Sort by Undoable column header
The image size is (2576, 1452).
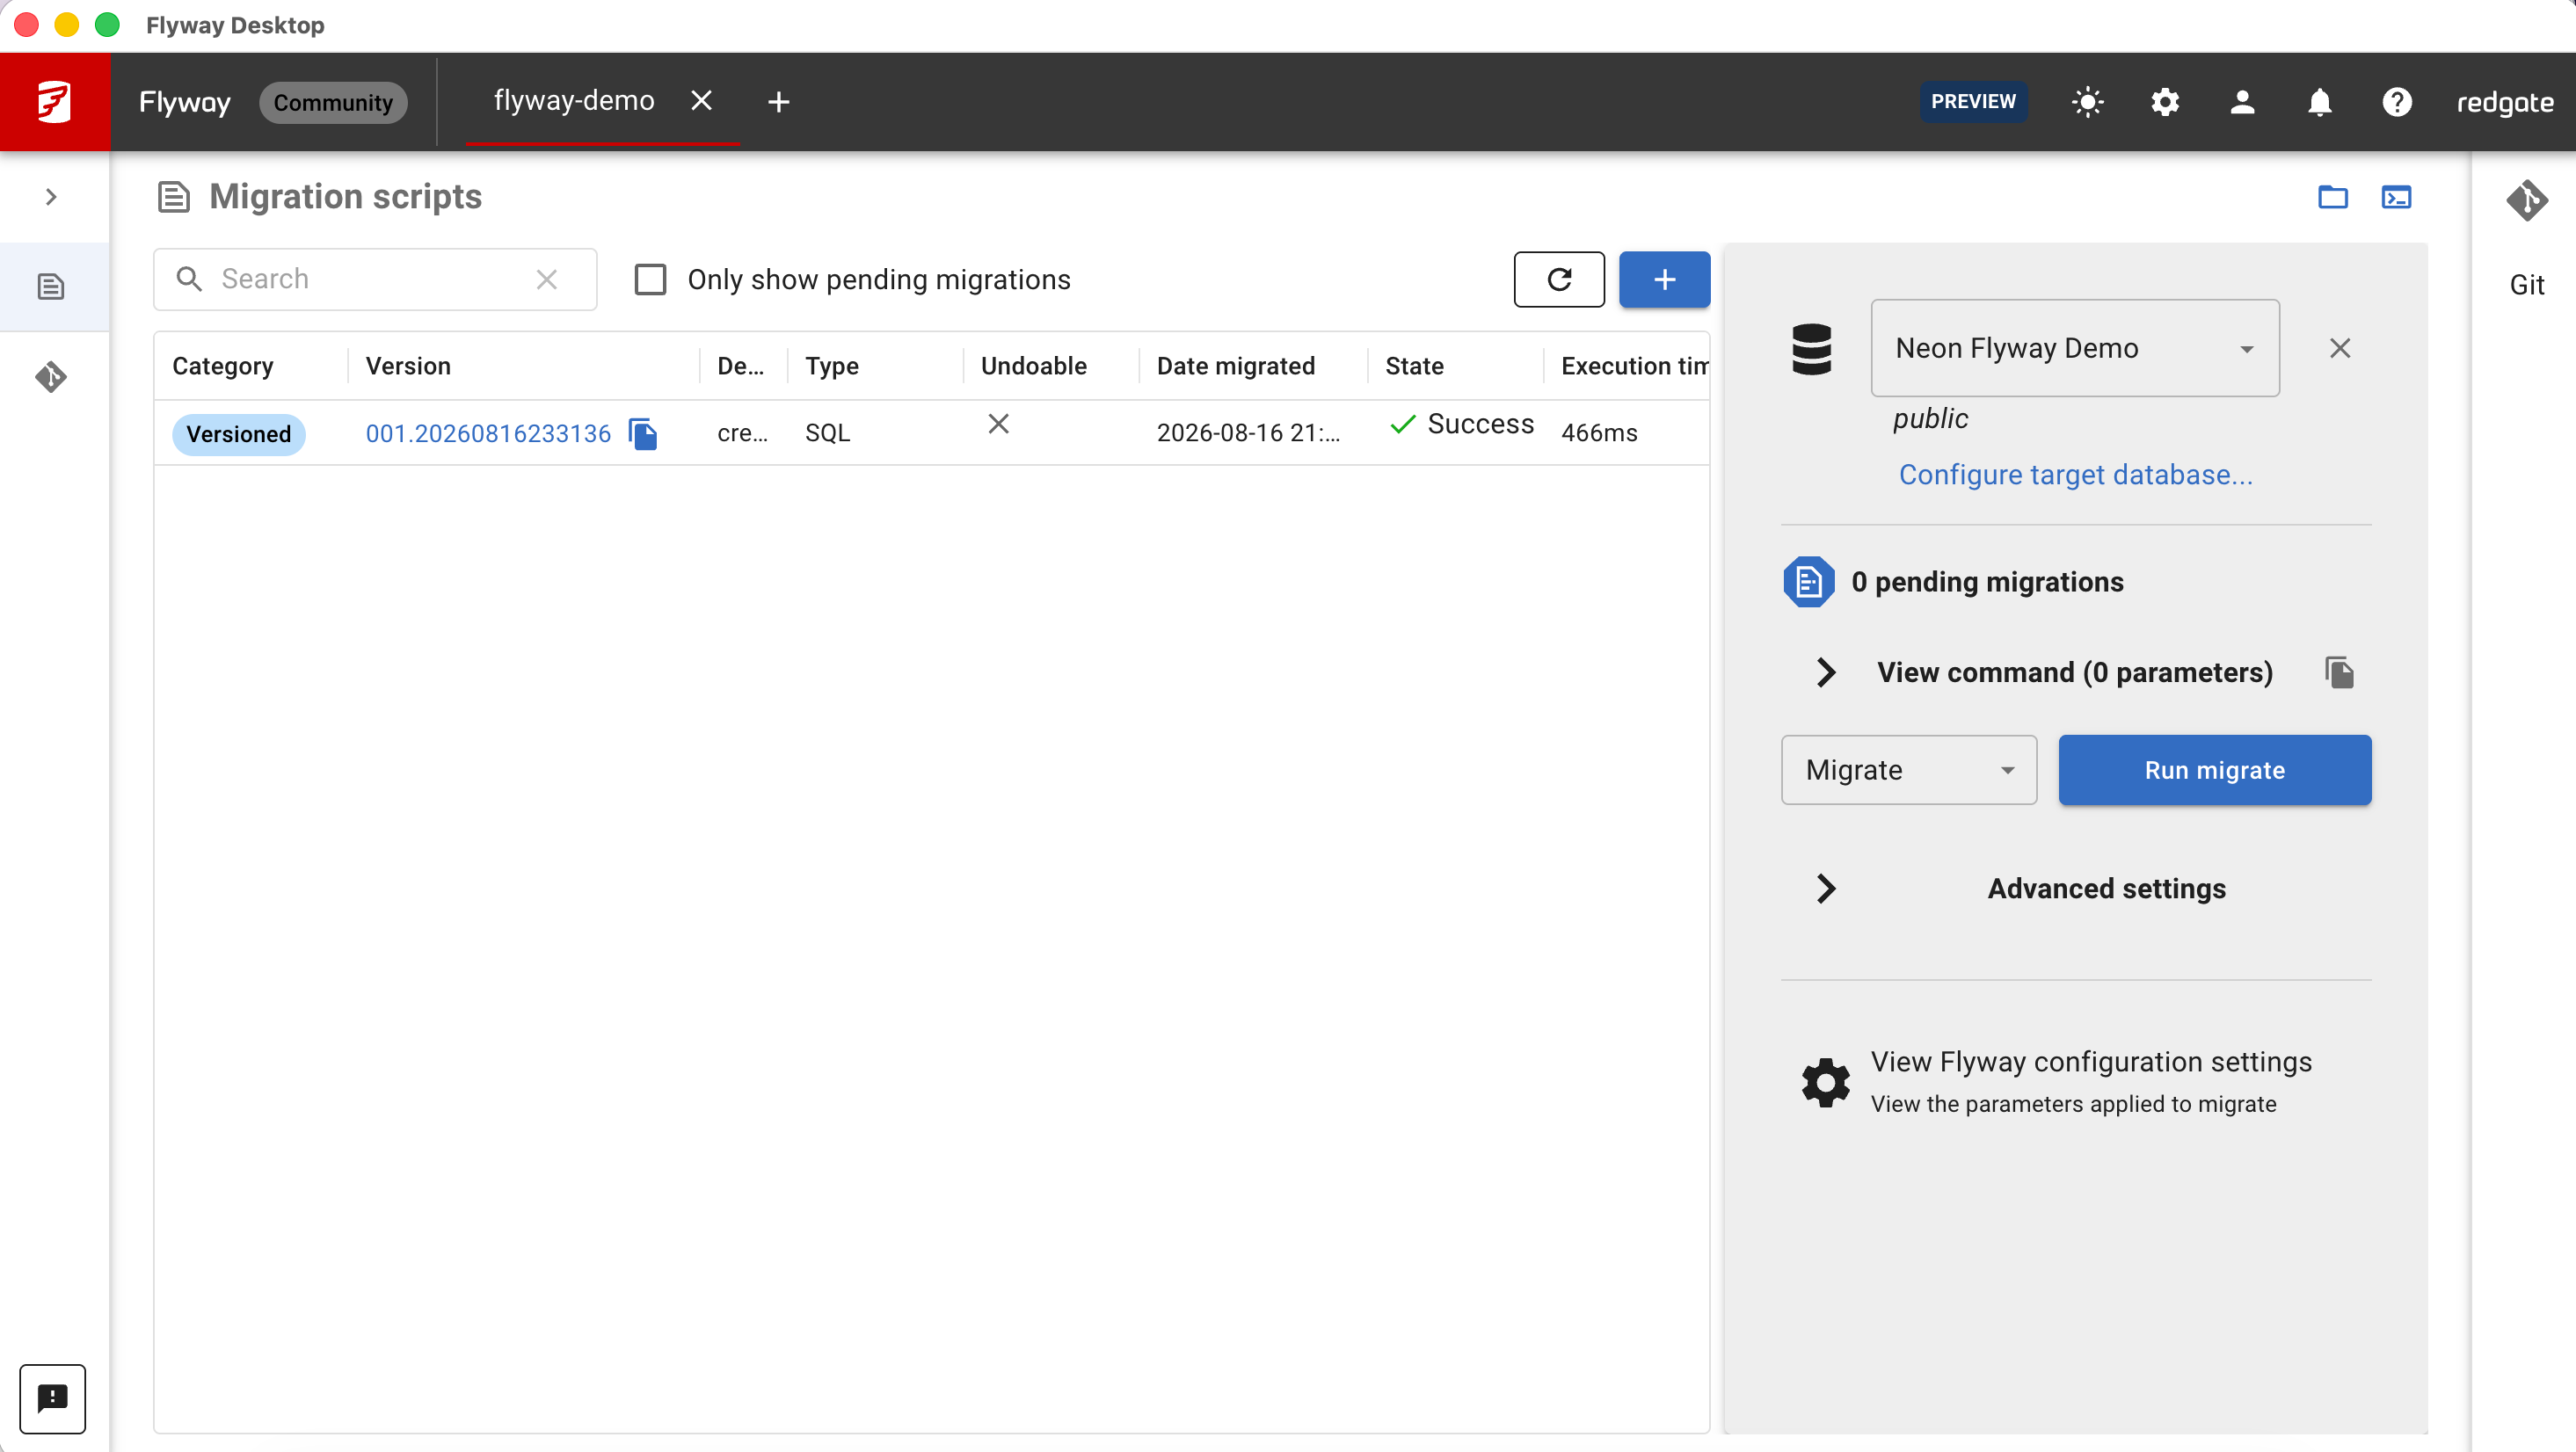[x=1033, y=366]
